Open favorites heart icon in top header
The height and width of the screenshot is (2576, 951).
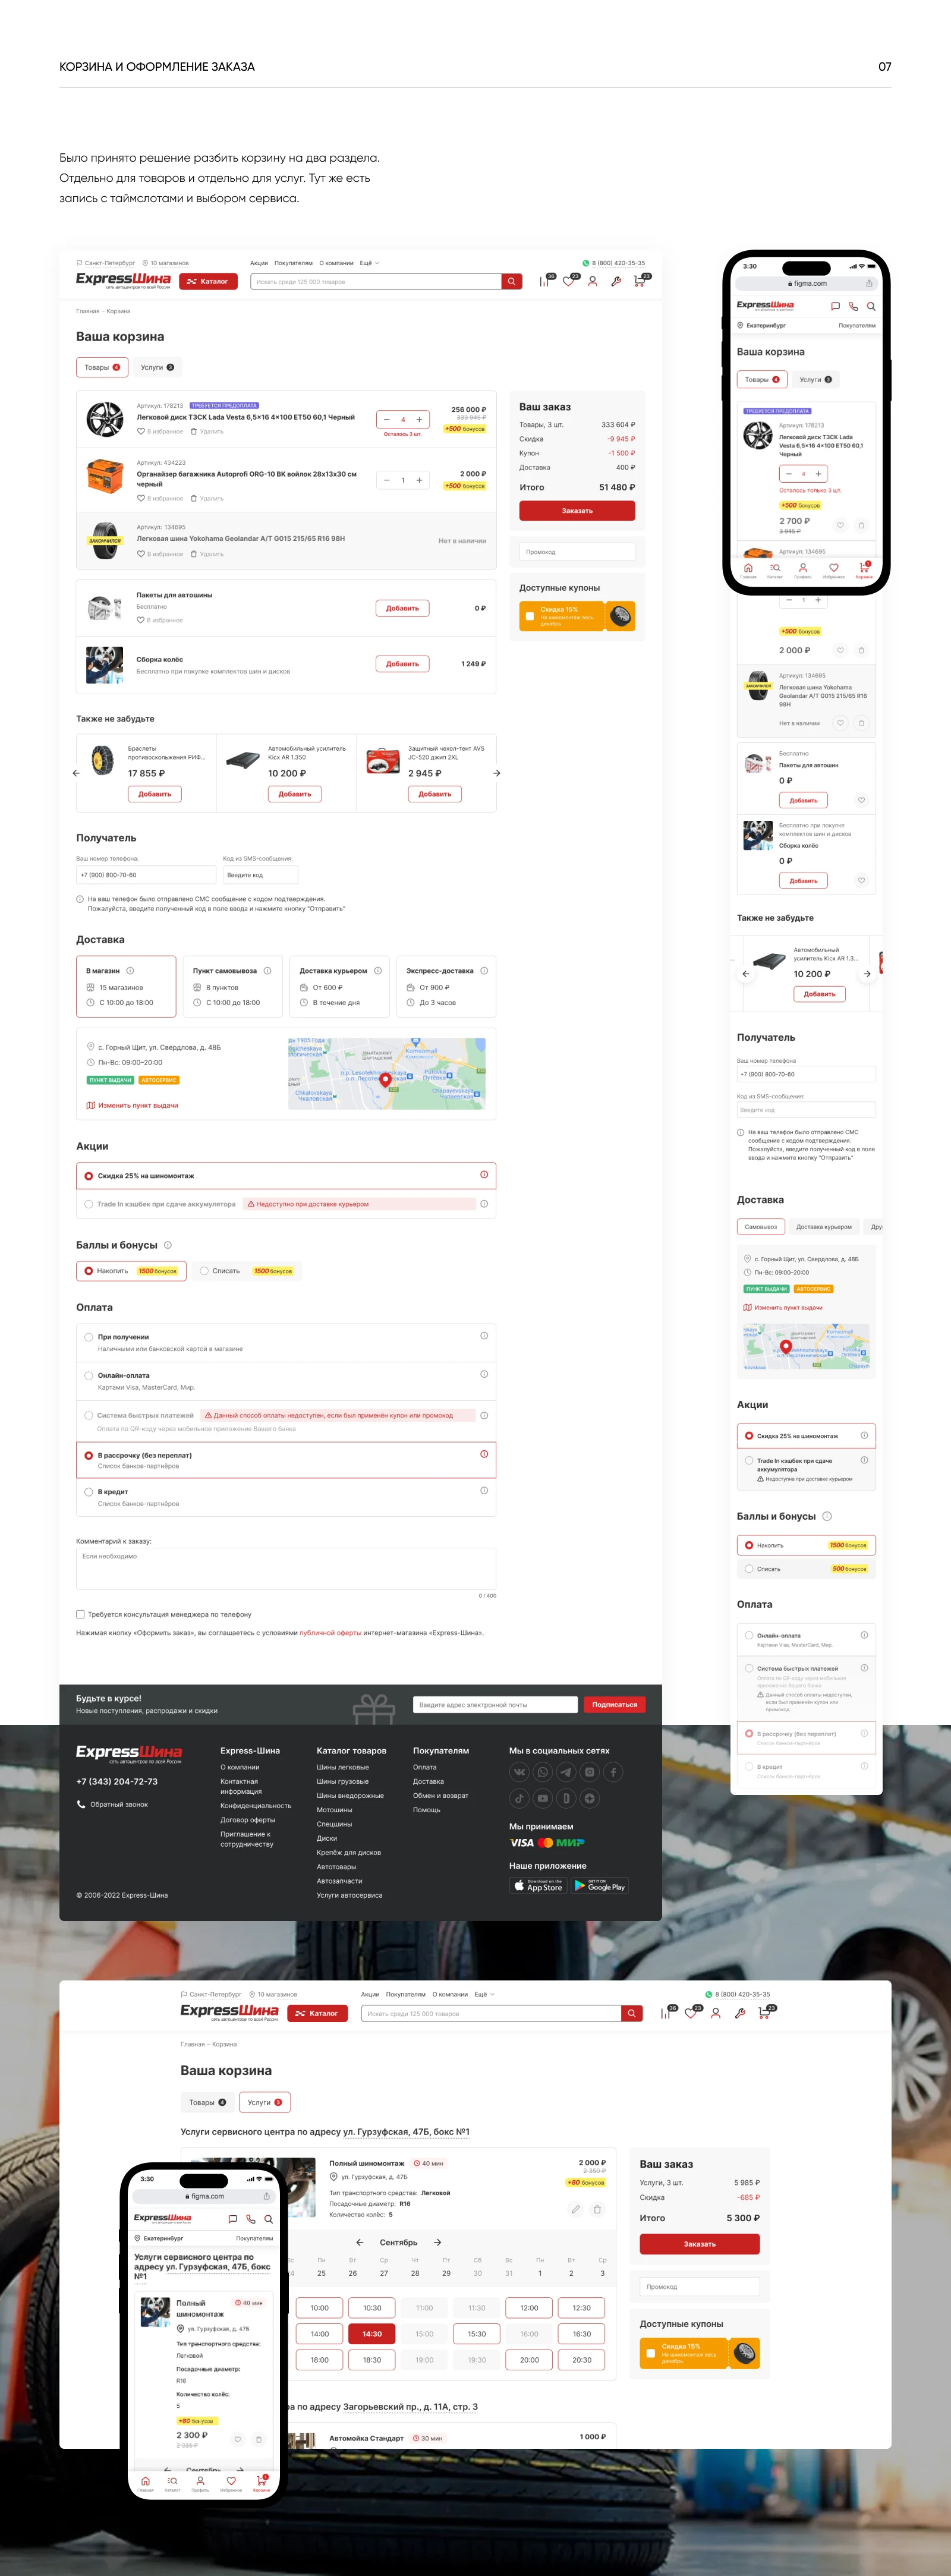click(568, 282)
